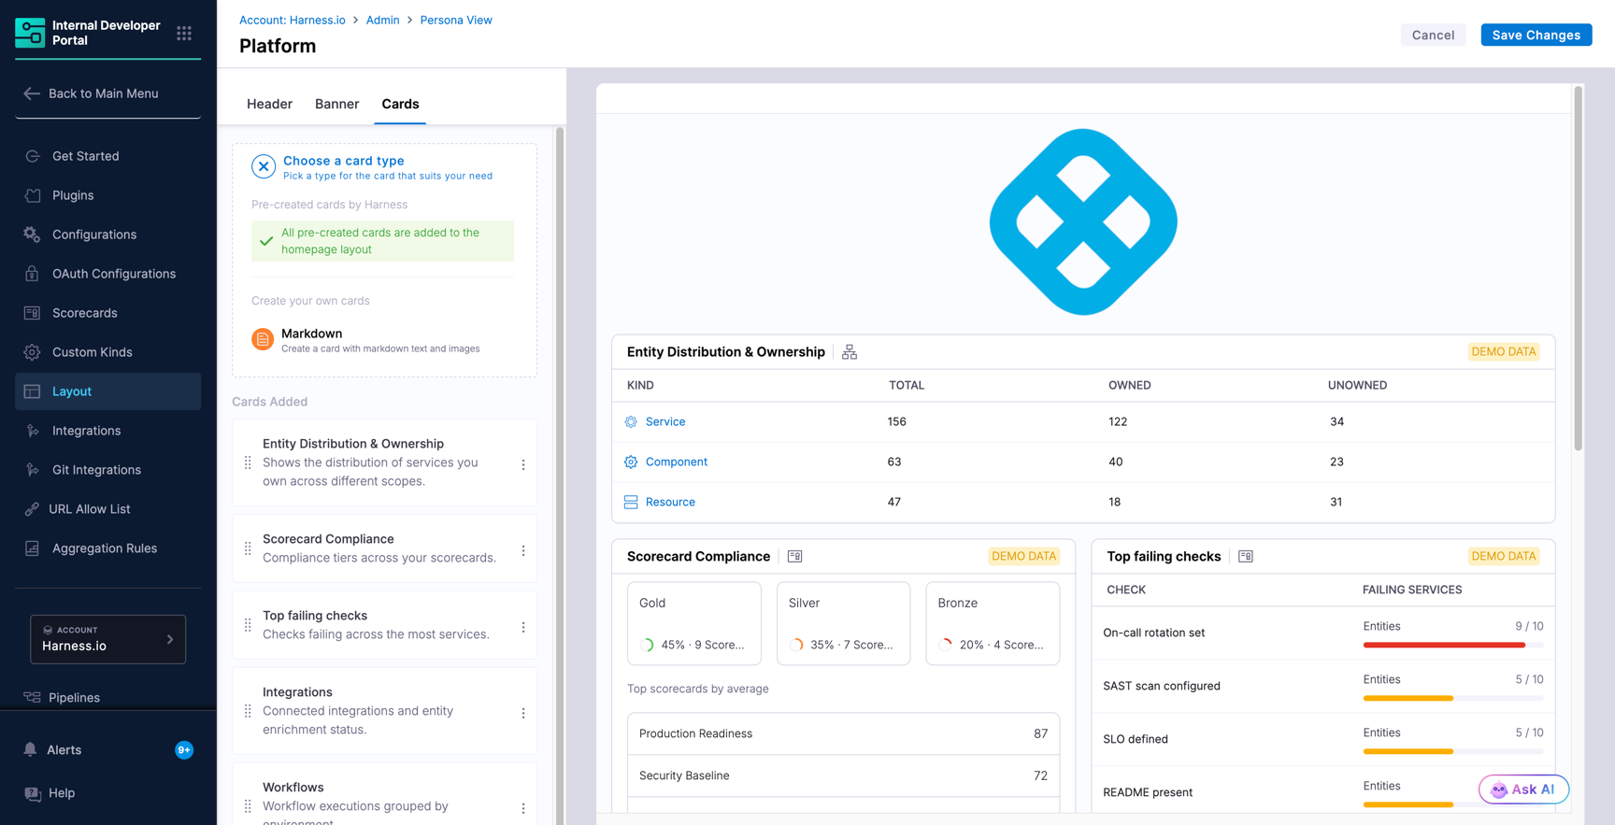Viewport: 1615px width, 825px height.
Task: Close the Choose a card type panel
Action: (x=264, y=166)
